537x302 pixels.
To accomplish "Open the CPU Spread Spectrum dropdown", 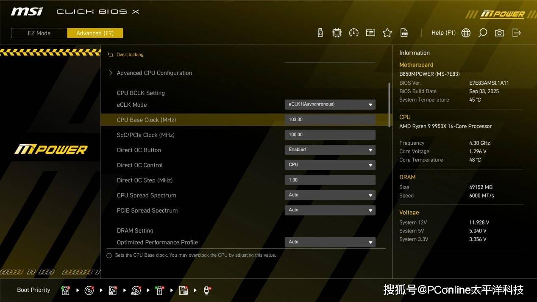I will (x=330, y=195).
